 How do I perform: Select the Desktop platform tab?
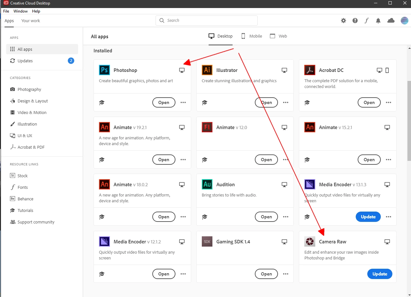(221, 36)
